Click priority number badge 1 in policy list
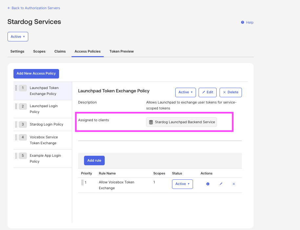Image resolution: width=300 pixels, height=230 pixels. point(23,88)
